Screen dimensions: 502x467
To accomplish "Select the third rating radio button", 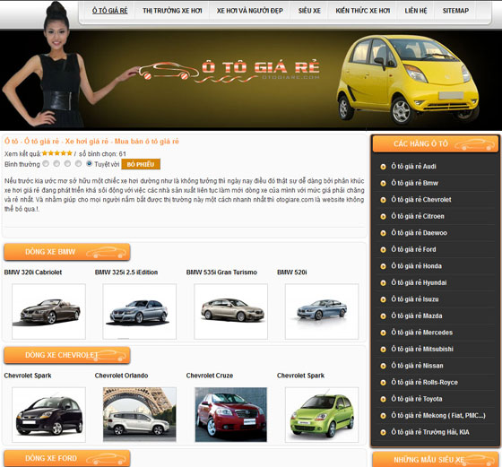I will [x=67, y=163].
